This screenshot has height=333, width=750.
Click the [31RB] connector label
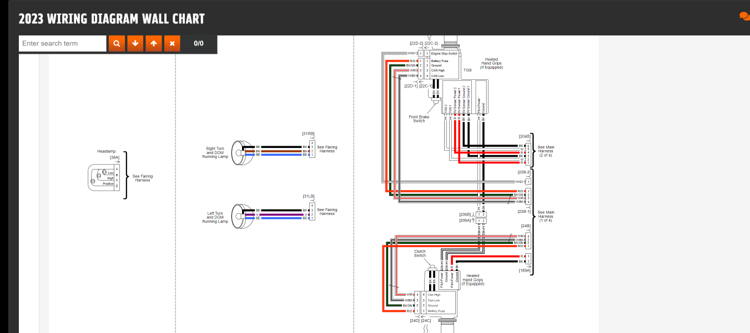pyautogui.click(x=308, y=134)
